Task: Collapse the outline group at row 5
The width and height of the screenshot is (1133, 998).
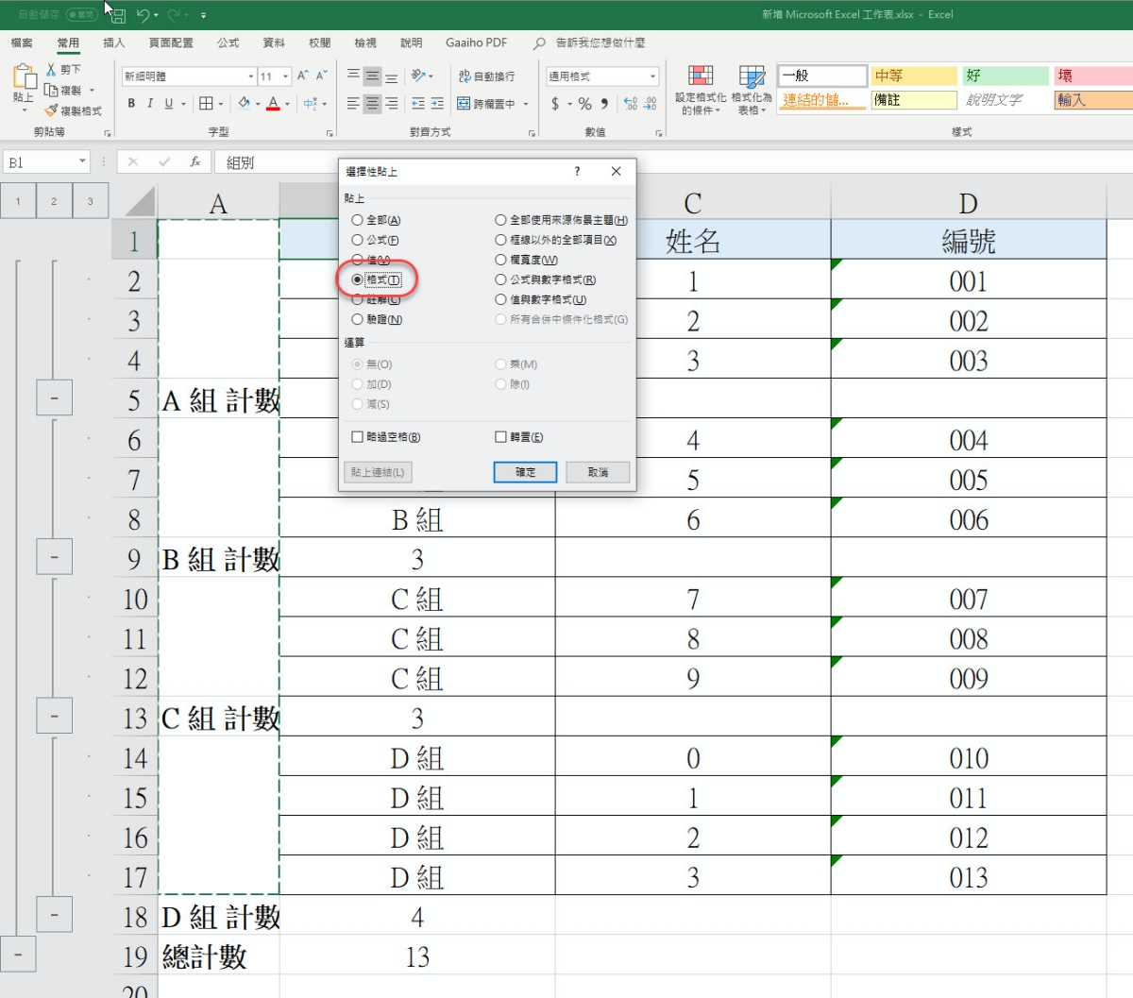Action: point(54,398)
